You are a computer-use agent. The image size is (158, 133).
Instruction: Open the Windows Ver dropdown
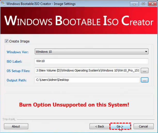pos(91,51)
